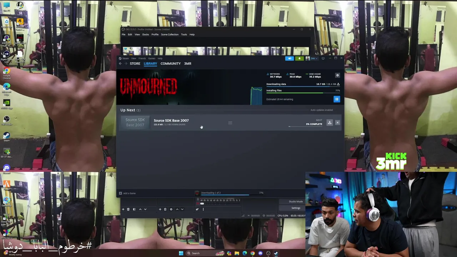
Task: Switch Steam to Big Picture mode icon
Action: pos(323,59)
